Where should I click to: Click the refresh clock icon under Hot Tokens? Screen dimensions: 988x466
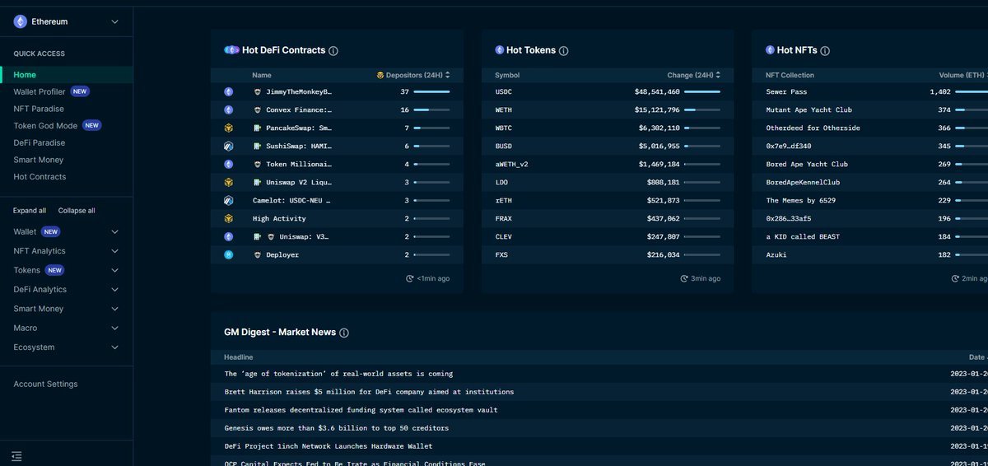pyautogui.click(x=684, y=278)
